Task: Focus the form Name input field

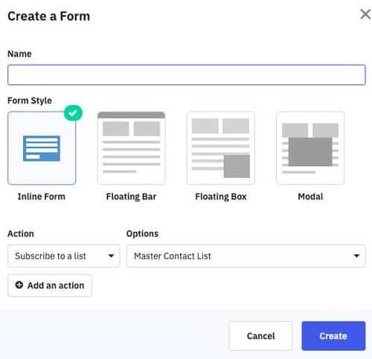Action: click(187, 74)
